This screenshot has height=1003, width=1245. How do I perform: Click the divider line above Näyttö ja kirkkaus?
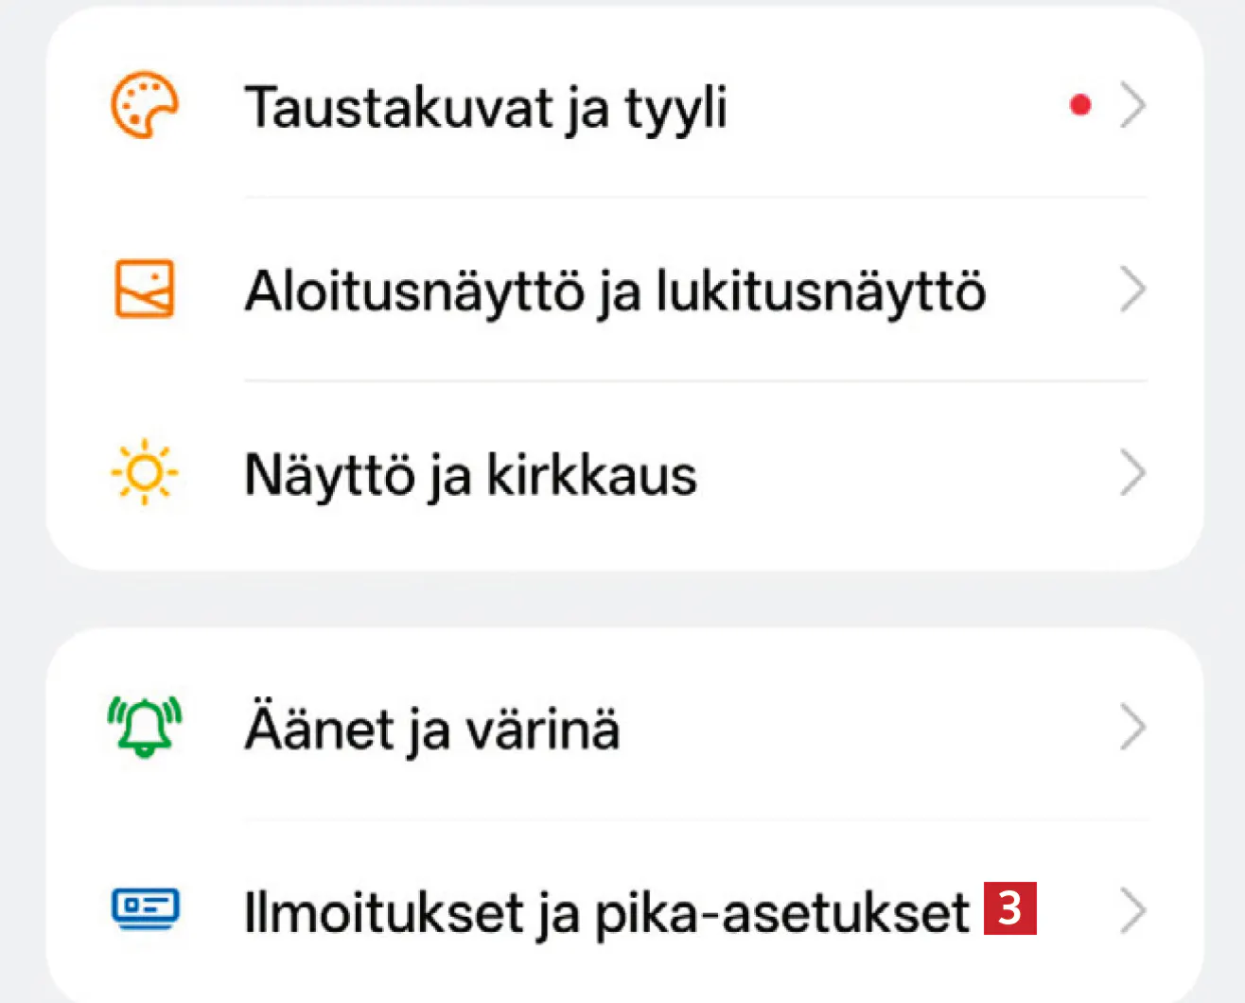tap(695, 380)
